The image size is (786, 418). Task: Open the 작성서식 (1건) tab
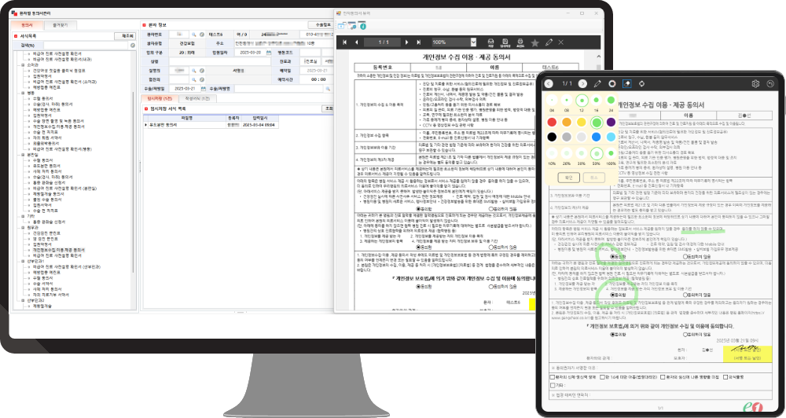click(x=195, y=98)
